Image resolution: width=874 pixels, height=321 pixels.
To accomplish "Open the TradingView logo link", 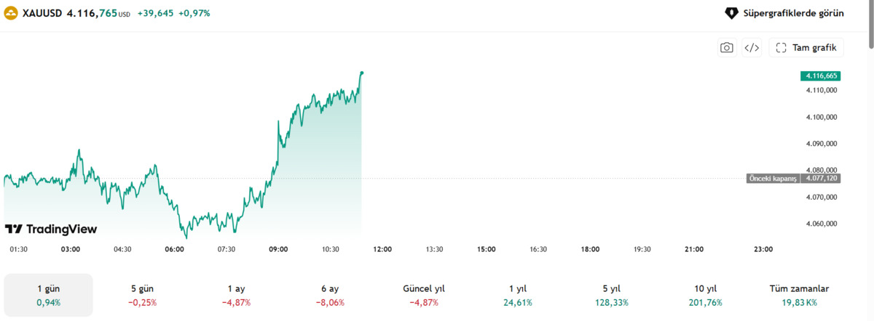I will pos(50,229).
